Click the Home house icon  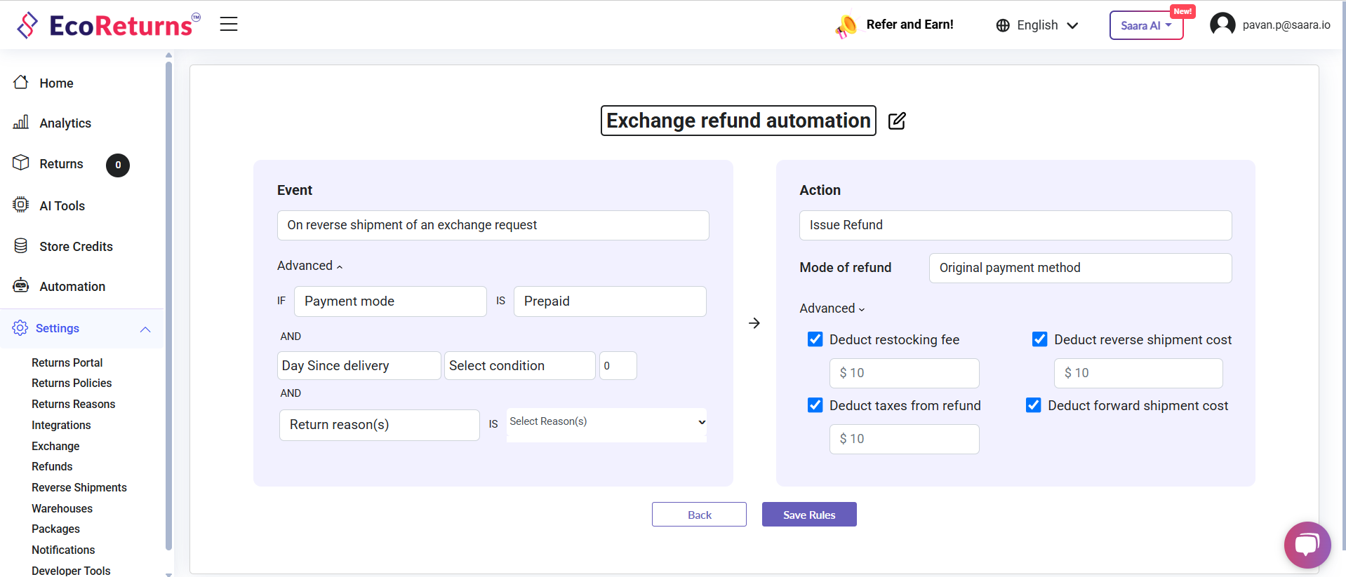point(21,83)
